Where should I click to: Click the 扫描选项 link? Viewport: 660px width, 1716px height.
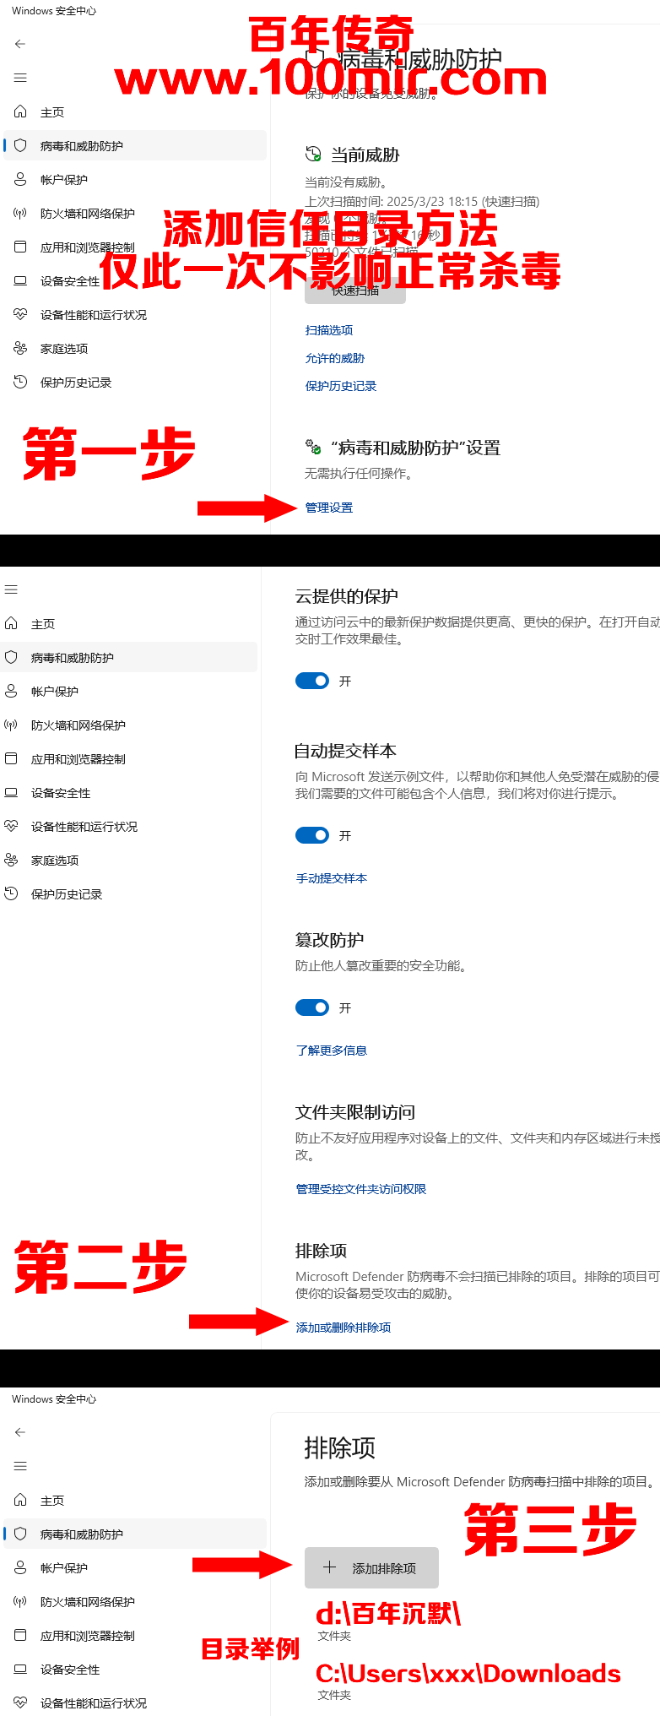click(x=329, y=330)
